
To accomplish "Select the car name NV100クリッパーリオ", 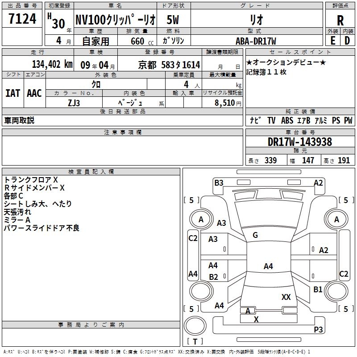I will (116, 20).
